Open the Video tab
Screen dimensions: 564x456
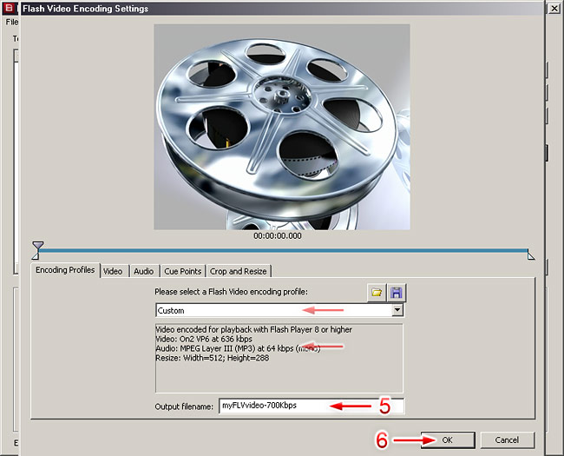tap(113, 271)
